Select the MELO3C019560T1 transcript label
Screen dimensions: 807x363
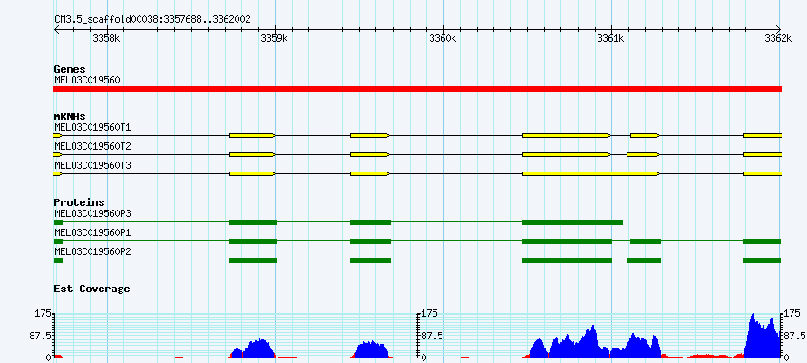92,127
